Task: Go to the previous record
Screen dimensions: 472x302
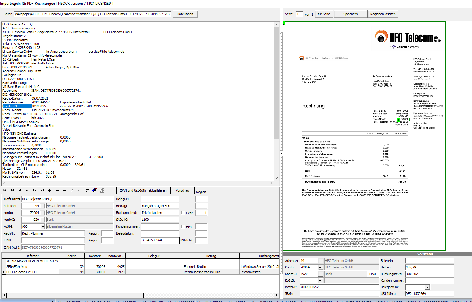Action: (x=20, y=190)
